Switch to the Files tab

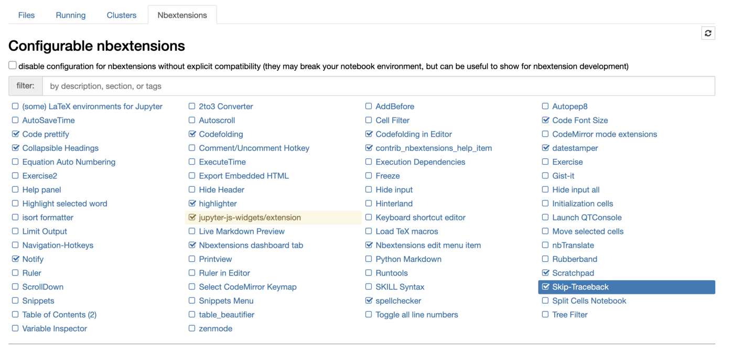click(26, 15)
